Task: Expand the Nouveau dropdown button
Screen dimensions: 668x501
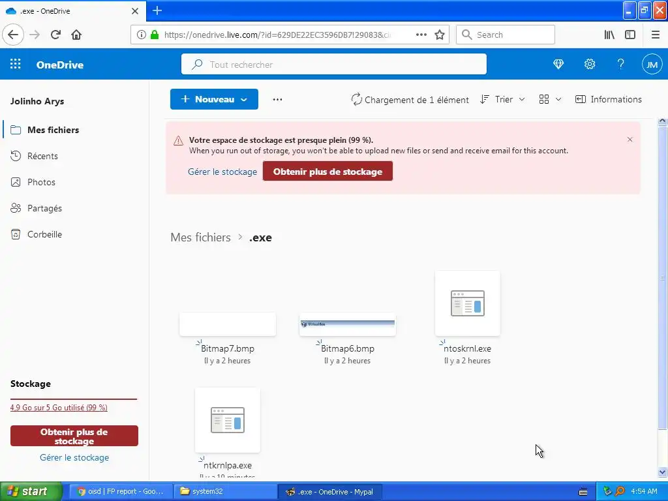Action: click(214, 99)
